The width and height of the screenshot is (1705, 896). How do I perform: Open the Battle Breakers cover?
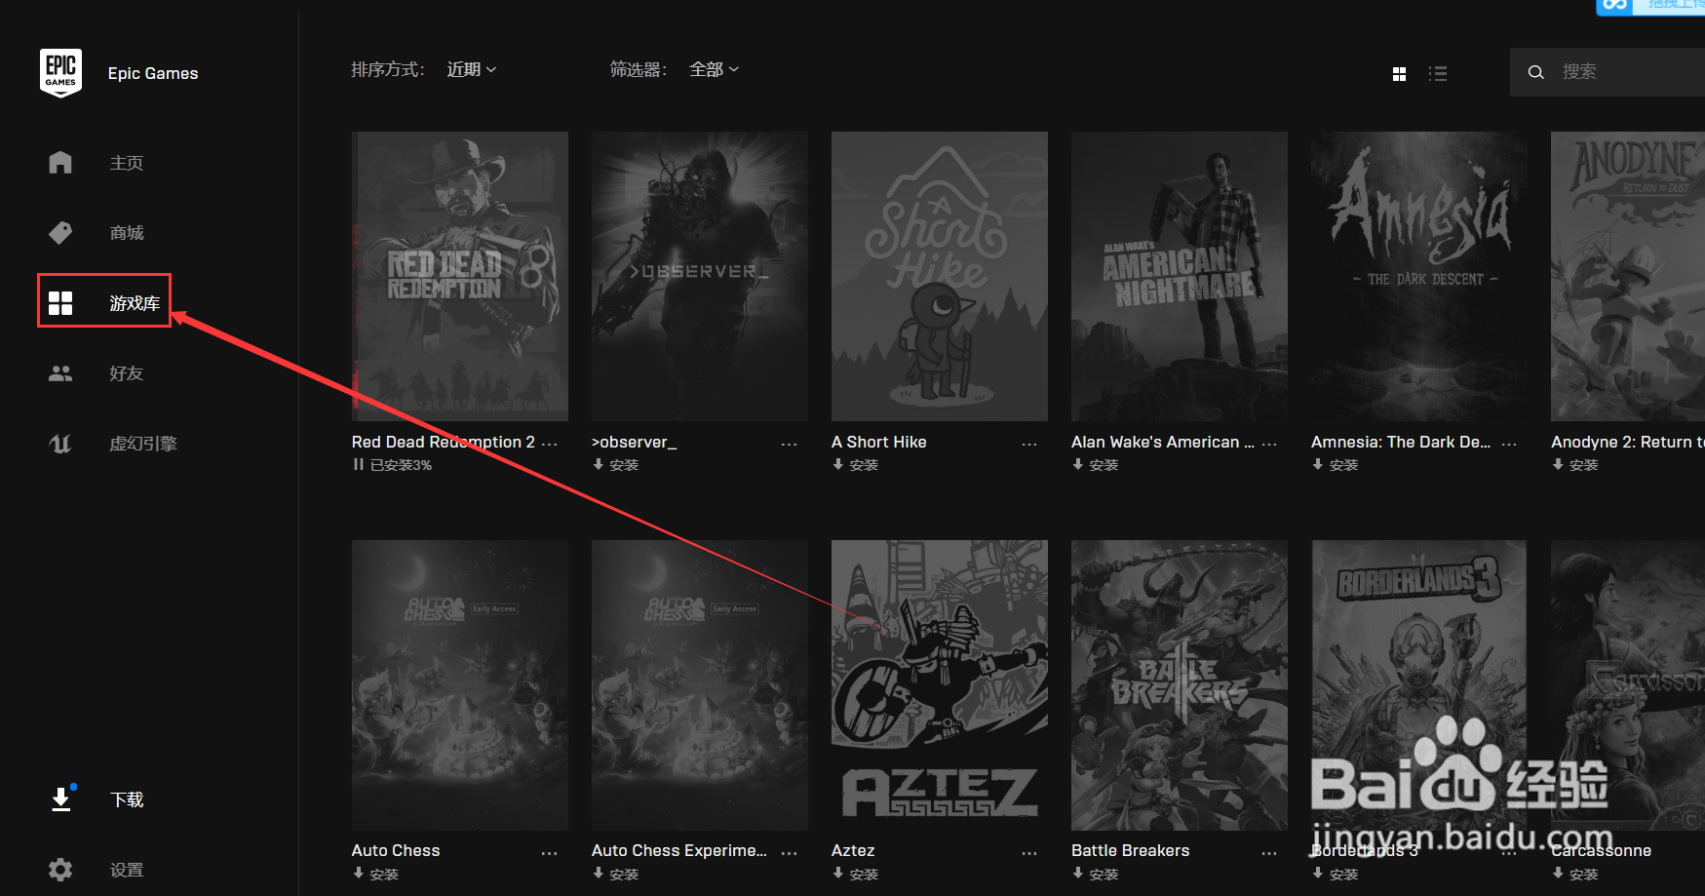pyautogui.click(x=1180, y=685)
